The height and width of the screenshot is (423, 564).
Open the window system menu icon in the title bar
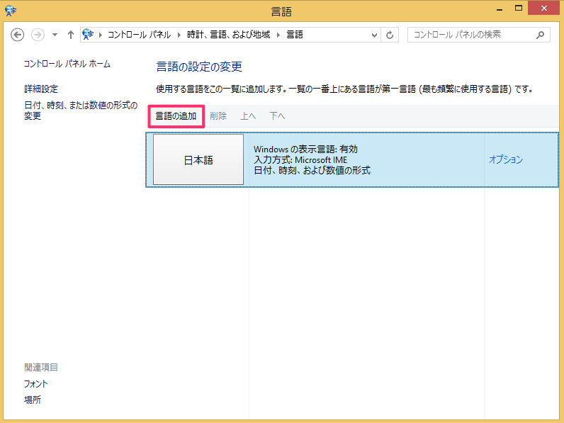pos(9,11)
